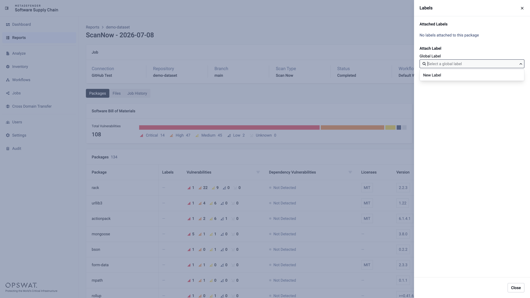Click the critical count icon for mongoose
Viewport: 530px width, 298px height.
click(189, 234)
